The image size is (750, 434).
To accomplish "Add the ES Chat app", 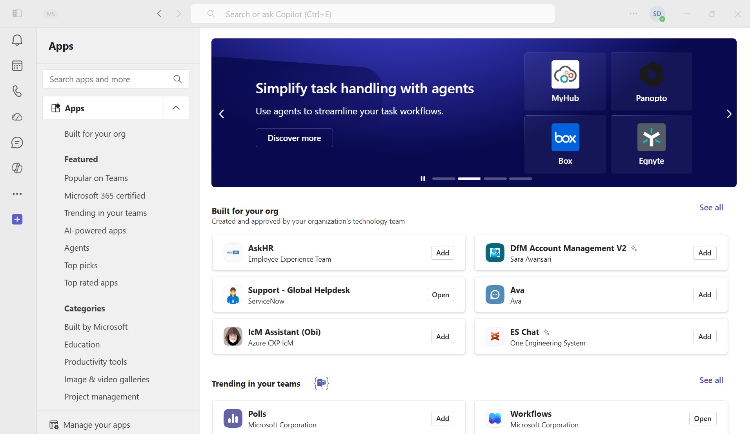I will [x=704, y=336].
